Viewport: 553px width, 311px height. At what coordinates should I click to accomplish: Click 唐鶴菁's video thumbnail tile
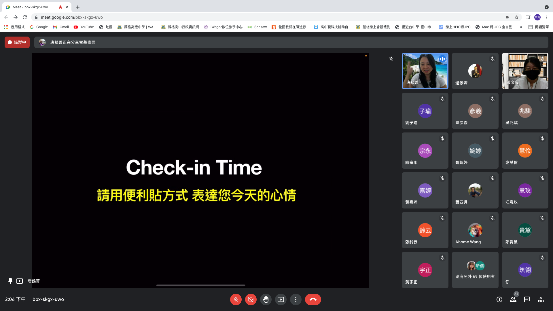pos(425,71)
